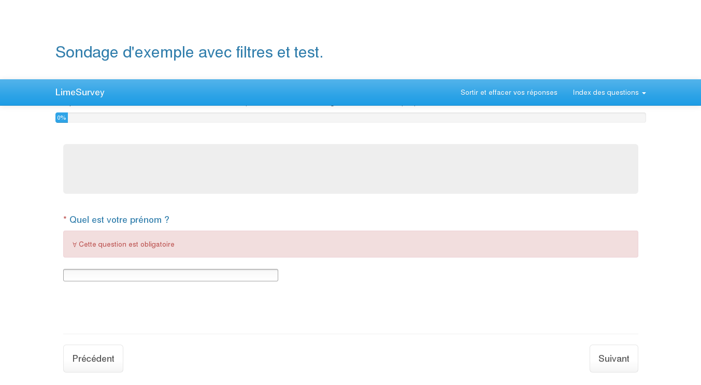Screen dimensions: 701x385
Task: Click the empty grey description box
Action: [x=350, y=169]
